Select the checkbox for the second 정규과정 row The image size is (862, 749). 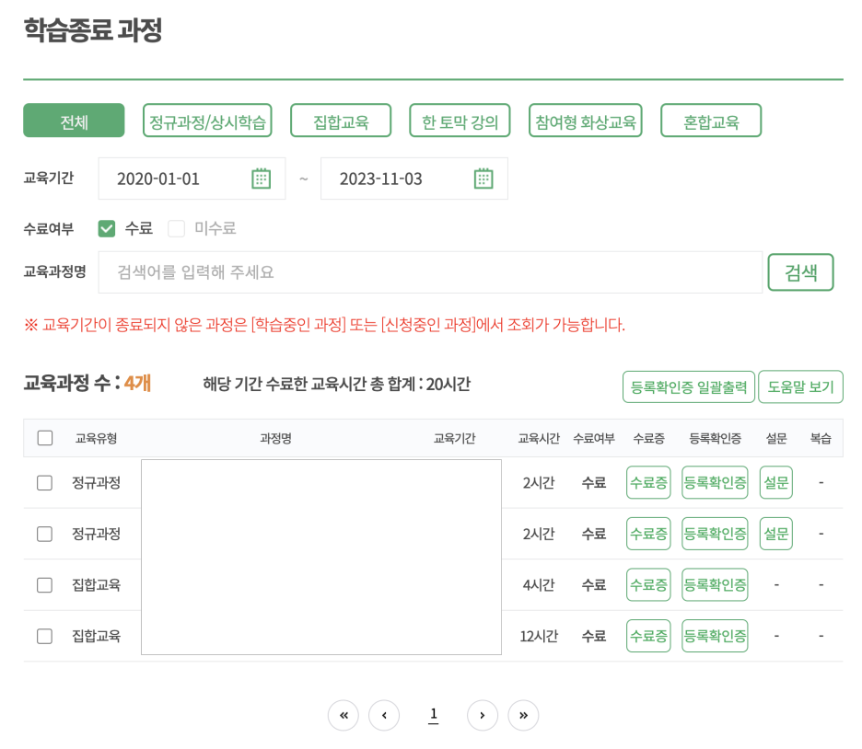pos(44,534)
